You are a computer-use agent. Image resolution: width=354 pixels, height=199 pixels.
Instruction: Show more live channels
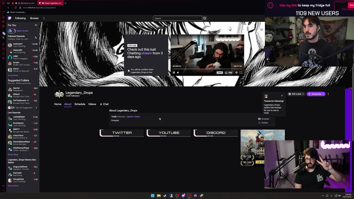click(13, 155)
